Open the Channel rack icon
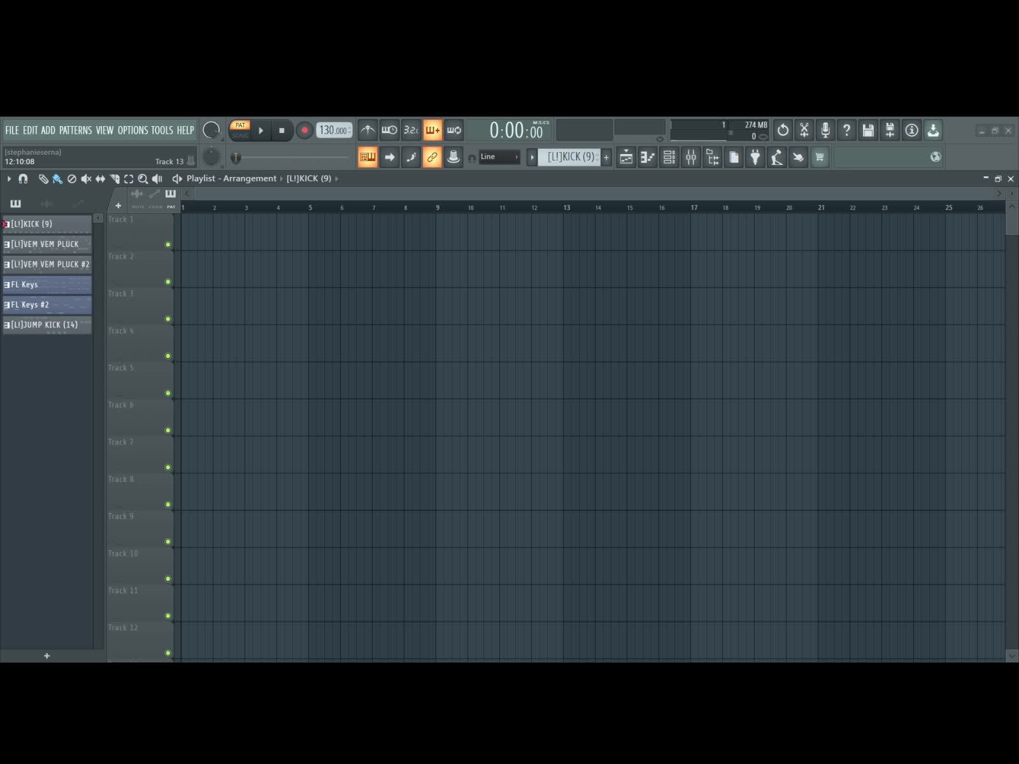Screen dimensions: 1019x764 click(x=669, y=157)
